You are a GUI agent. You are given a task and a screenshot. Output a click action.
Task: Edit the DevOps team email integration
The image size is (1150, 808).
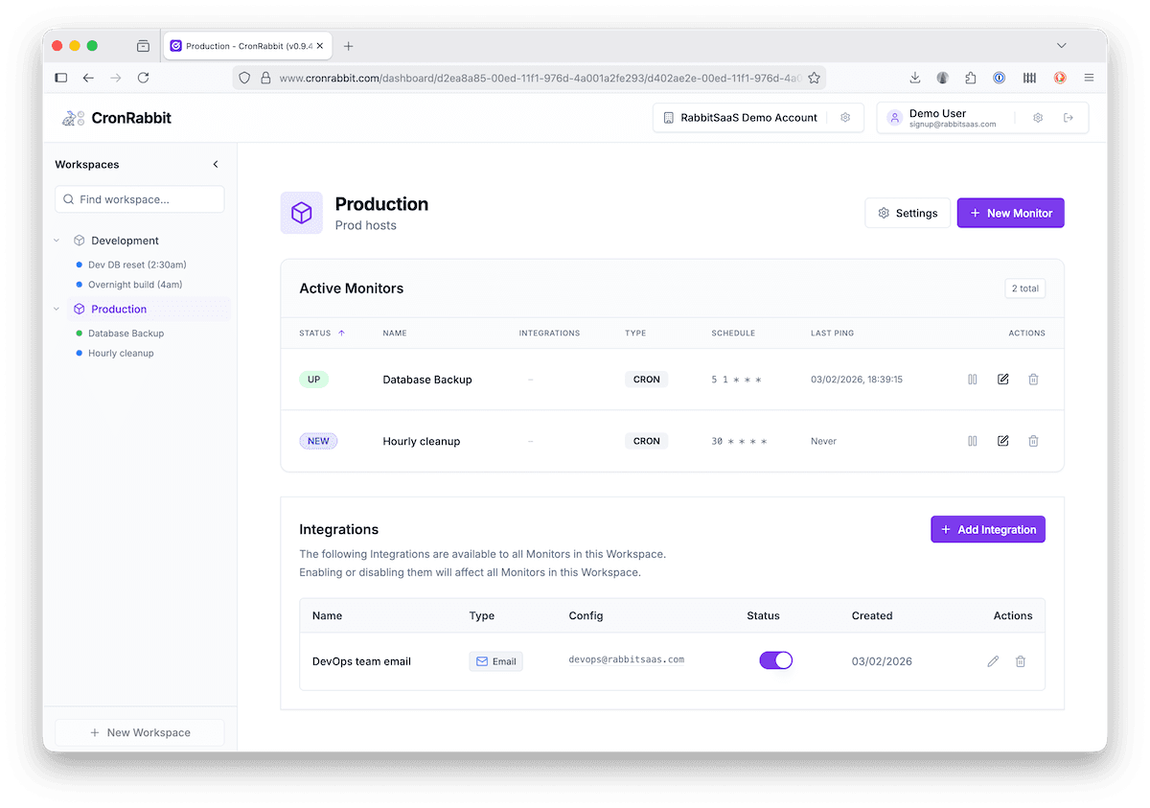tap(993, 660)
